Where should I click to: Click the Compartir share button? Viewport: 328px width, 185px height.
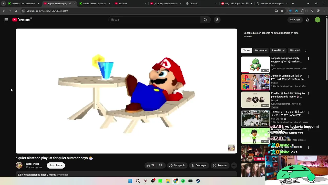[177, 165]
